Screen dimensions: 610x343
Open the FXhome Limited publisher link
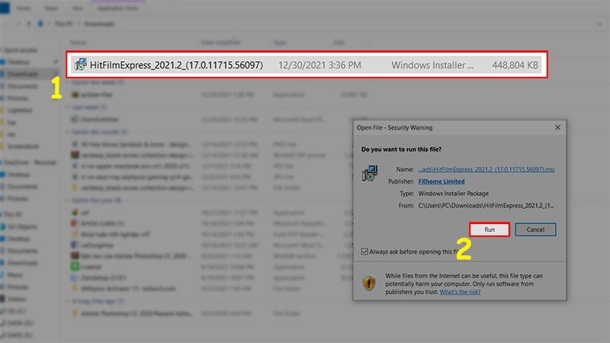441,181
